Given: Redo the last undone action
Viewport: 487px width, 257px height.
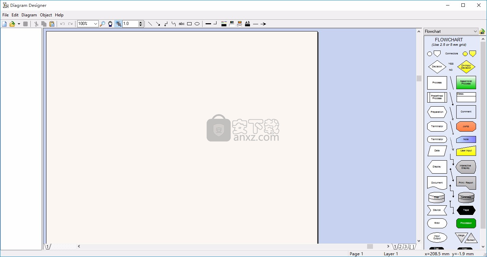Looking at the screenshot, I should [70, 24].
